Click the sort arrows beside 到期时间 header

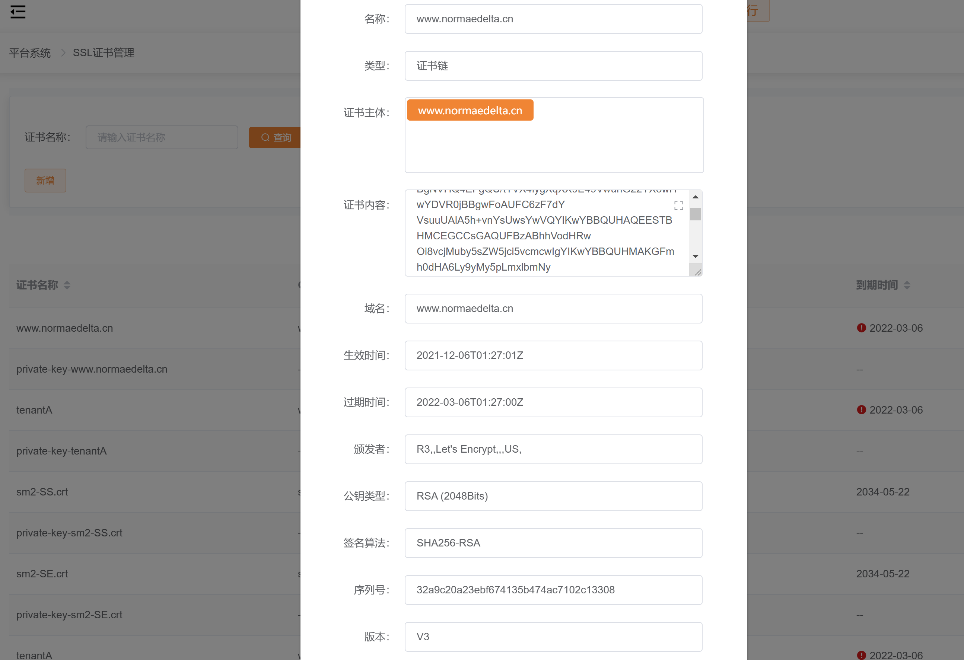pos(907,285)
